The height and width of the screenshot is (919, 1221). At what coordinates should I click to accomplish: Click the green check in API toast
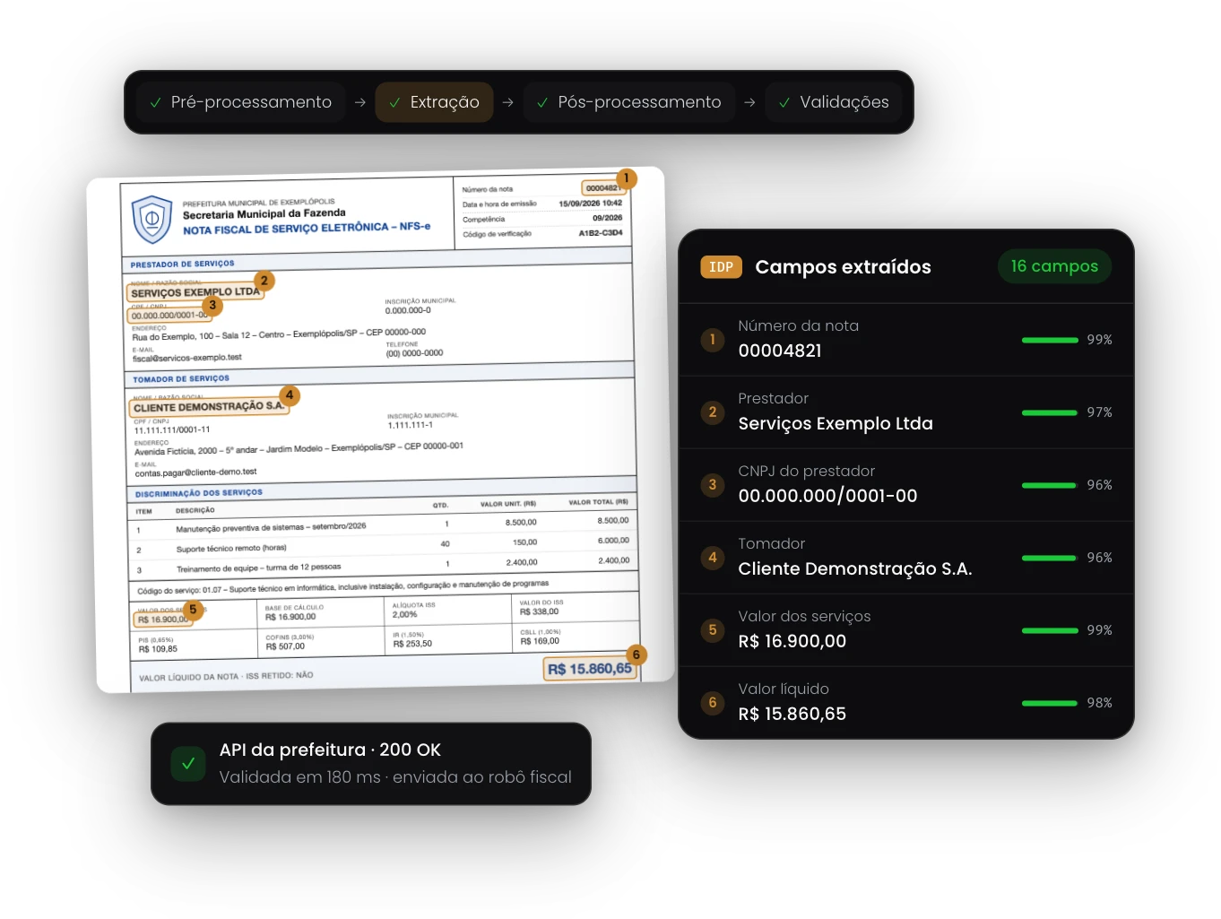pyautogui.click(x=188, y=764)
